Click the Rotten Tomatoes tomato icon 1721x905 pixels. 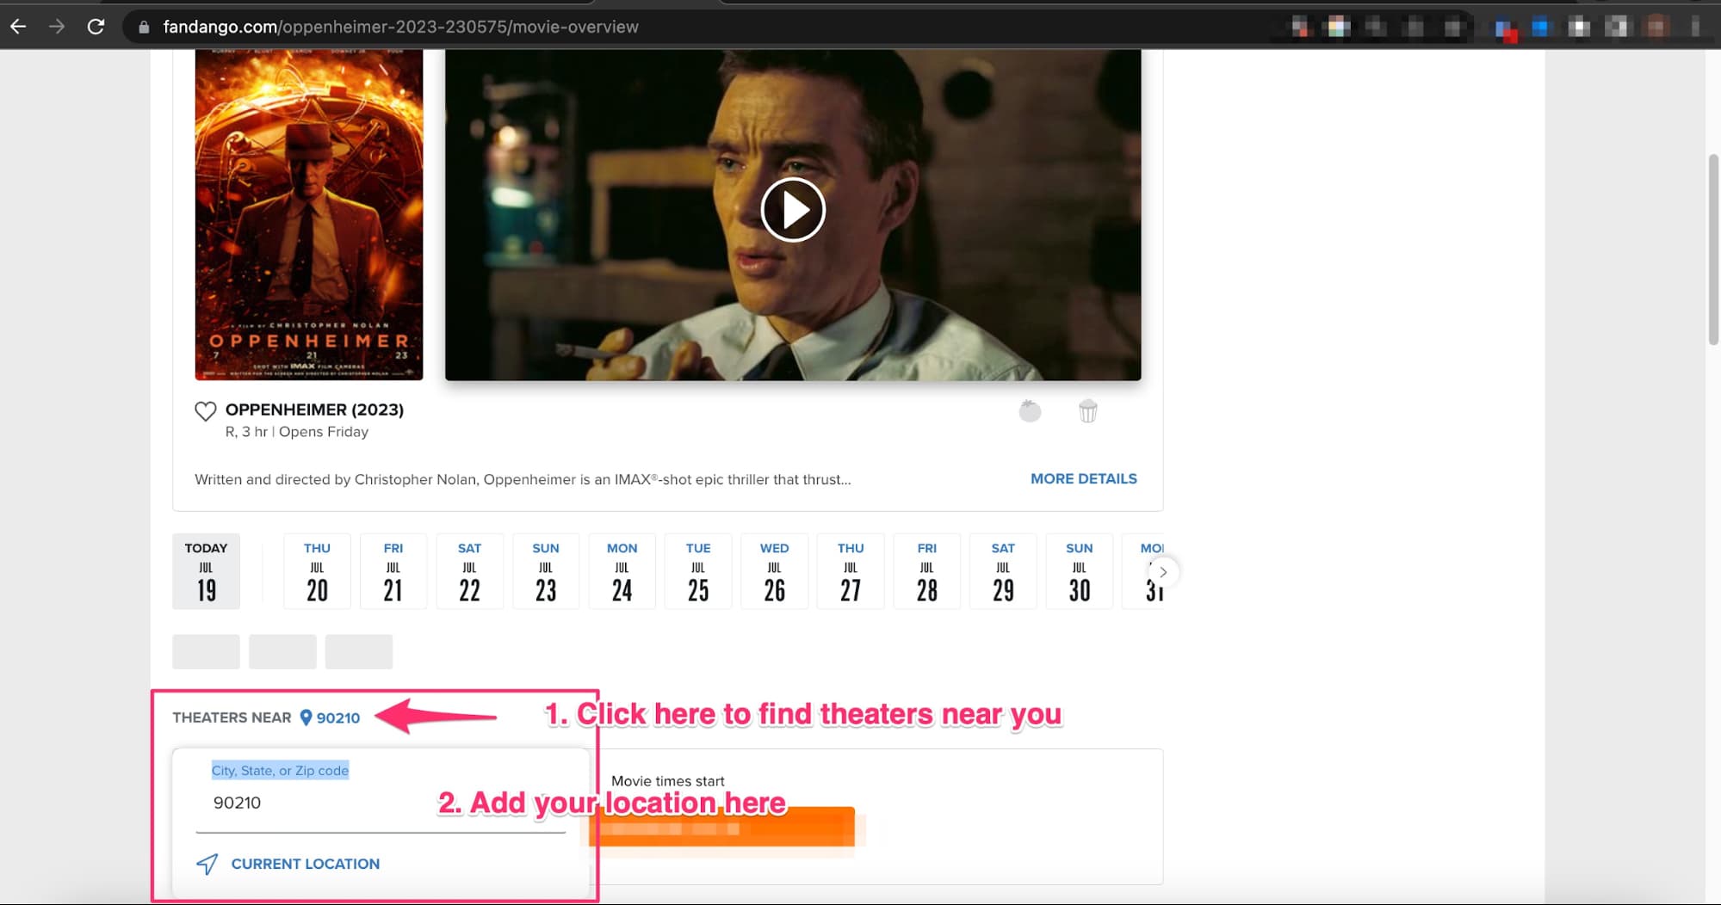coord(1030,411)
